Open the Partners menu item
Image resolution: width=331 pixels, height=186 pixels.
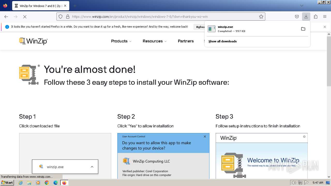click(x=186, y=41)
